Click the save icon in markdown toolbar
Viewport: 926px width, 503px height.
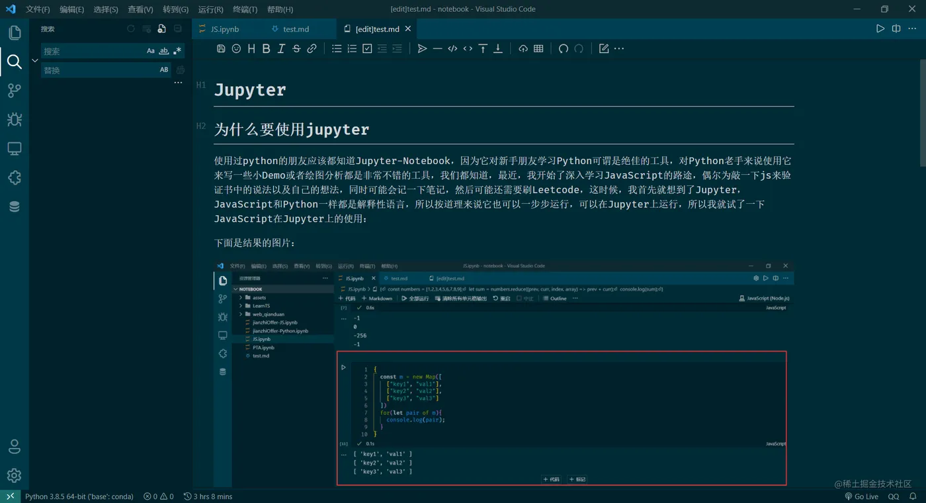221,48
